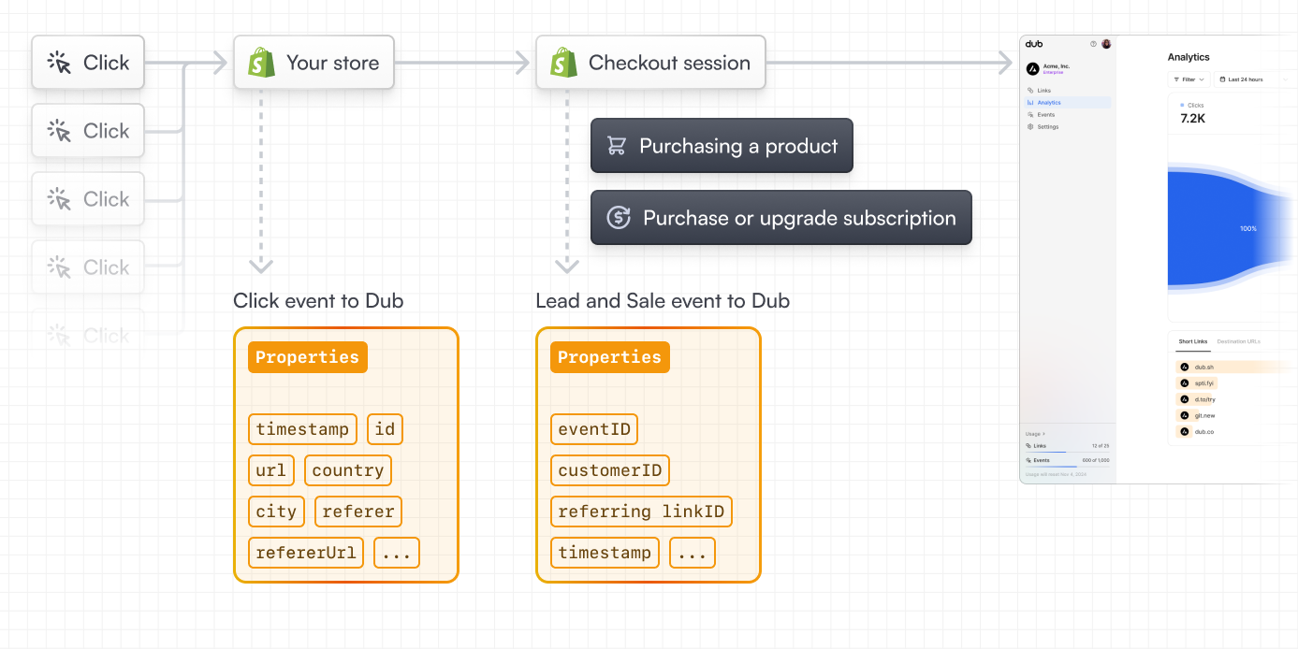Select Links in the dub sidebar
Image resolution: width=1298 pixels, height=649 pixels.
click(1043, 91)
